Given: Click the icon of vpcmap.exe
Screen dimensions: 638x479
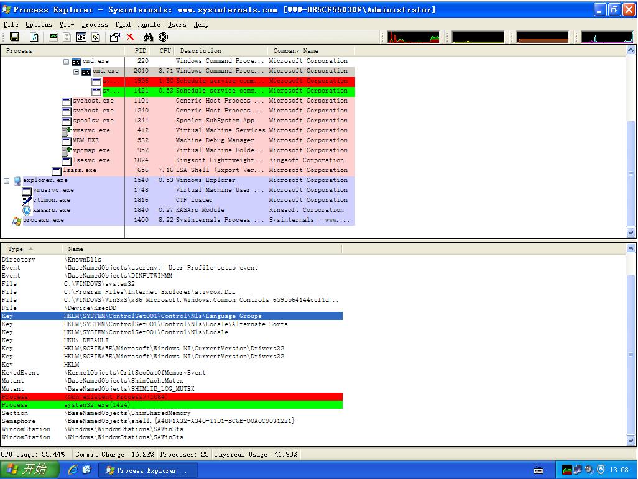Looking at the screenshot, I should 67,151.
